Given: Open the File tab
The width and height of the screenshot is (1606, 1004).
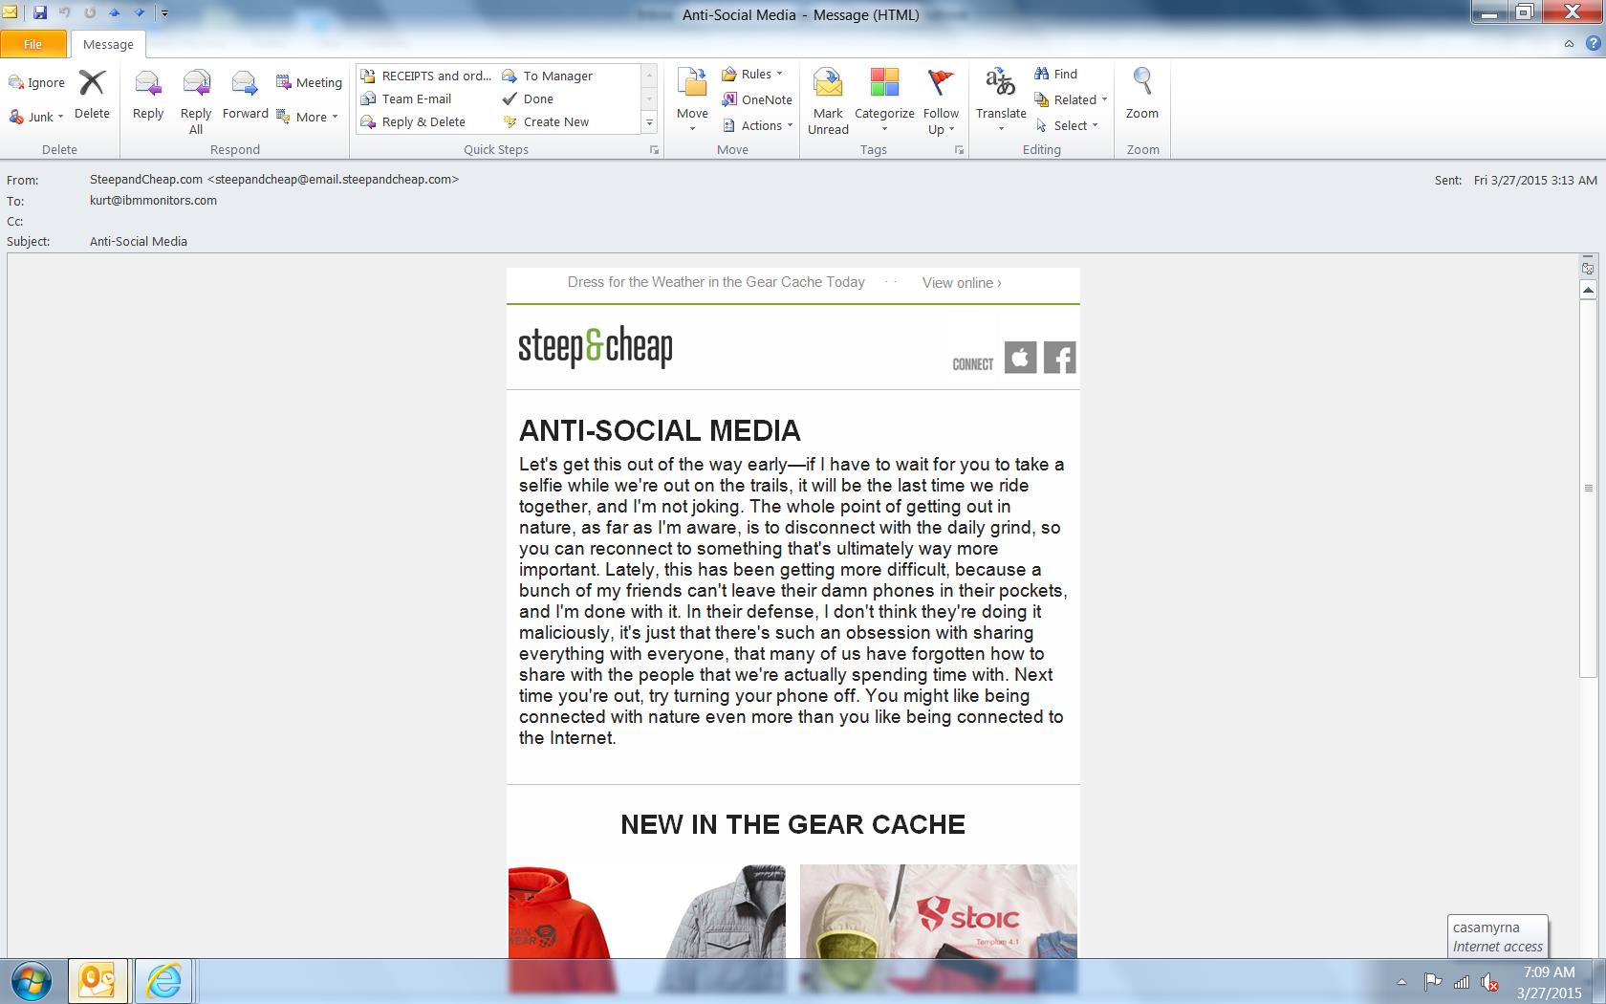Looking at the screenshot, I should point(33,44).
